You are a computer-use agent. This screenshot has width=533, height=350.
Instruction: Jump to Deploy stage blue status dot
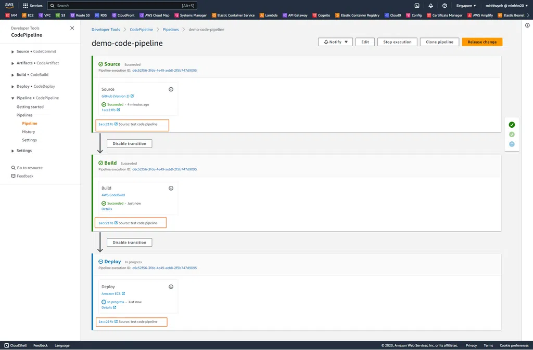[512, 144]
